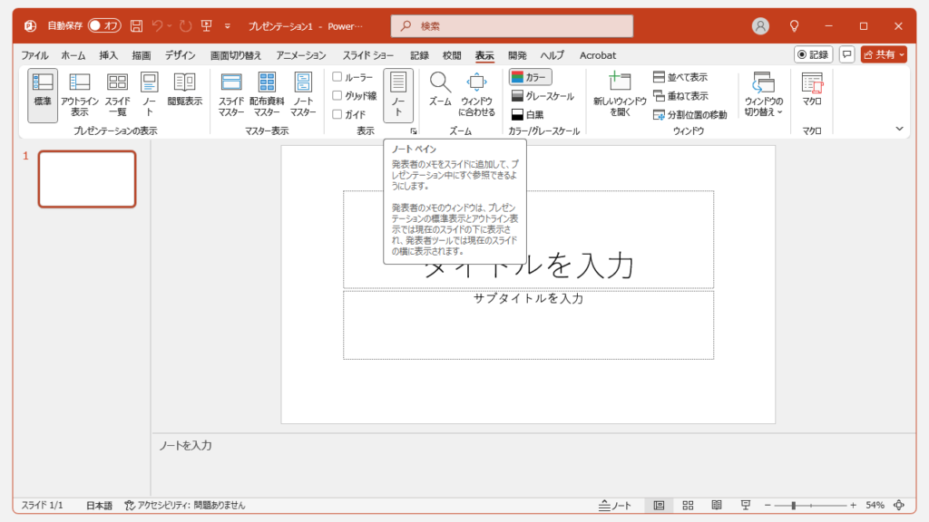Open the Insert (挿入) ribbon tab

(109, 55)
